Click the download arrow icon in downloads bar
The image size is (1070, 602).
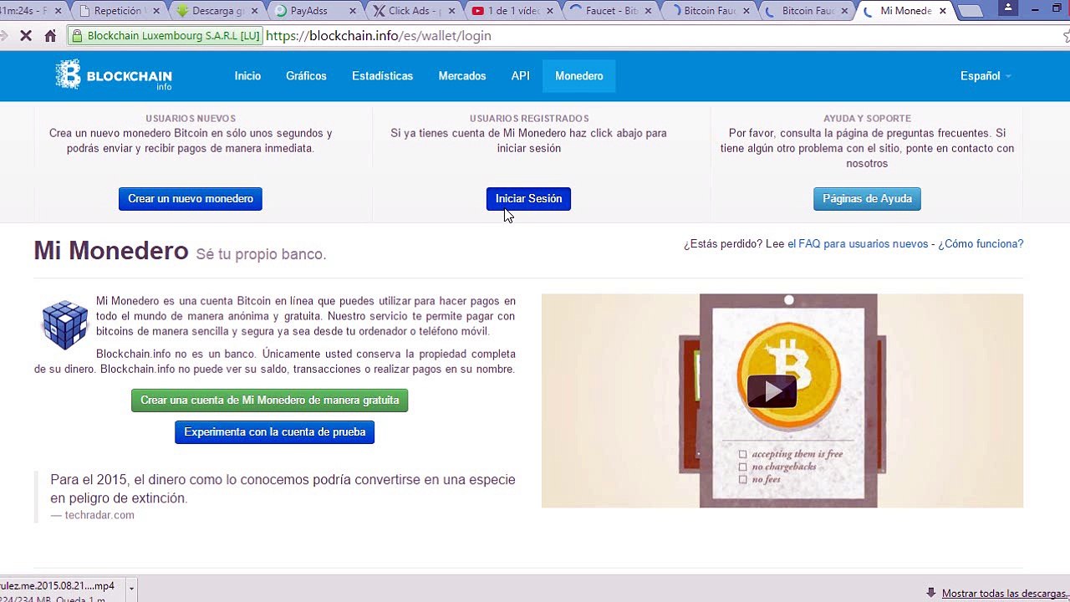click(931, 594)
